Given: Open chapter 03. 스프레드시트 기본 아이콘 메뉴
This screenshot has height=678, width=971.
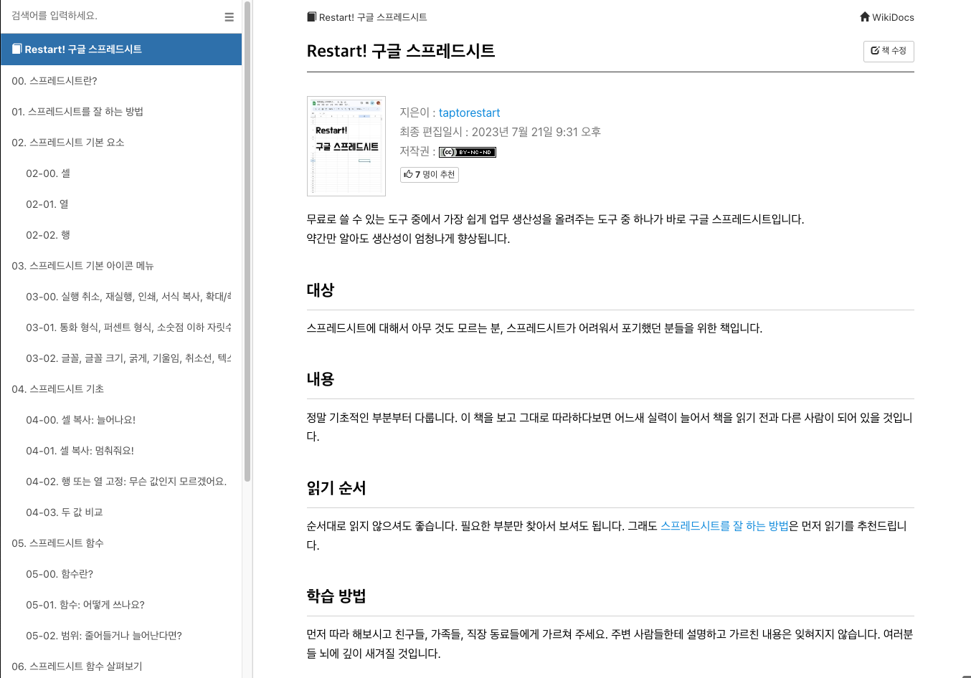Looking at the screenshot, I should 121,265.
